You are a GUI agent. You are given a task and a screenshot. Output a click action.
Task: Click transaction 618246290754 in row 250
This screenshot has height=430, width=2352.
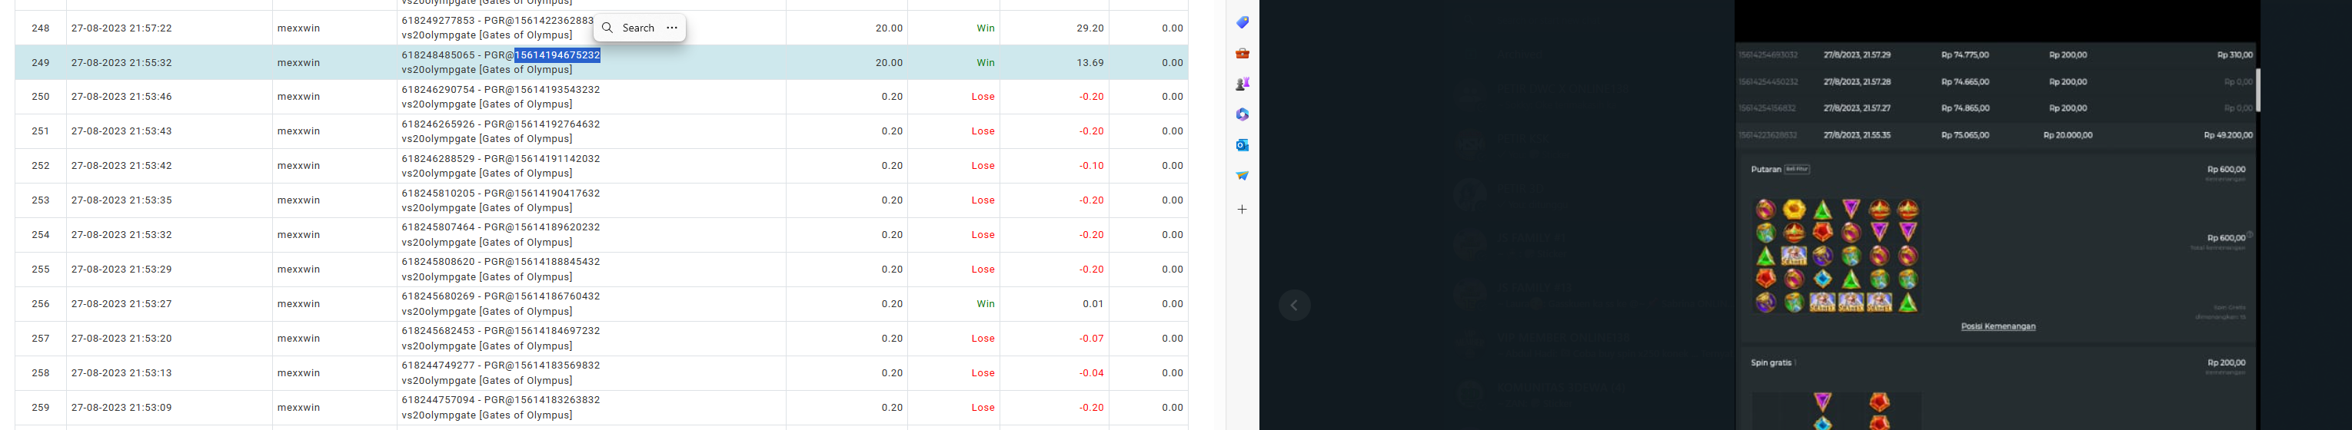(x=438, y=90)
